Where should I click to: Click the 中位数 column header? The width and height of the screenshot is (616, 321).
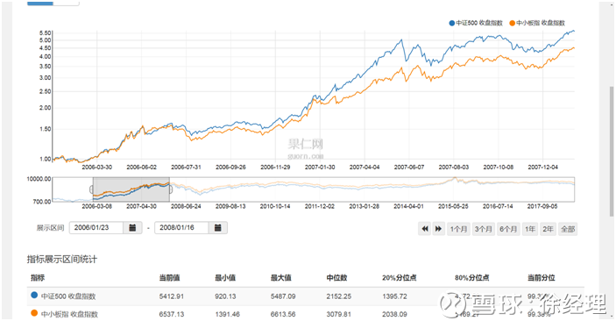[x=336, y=278]
